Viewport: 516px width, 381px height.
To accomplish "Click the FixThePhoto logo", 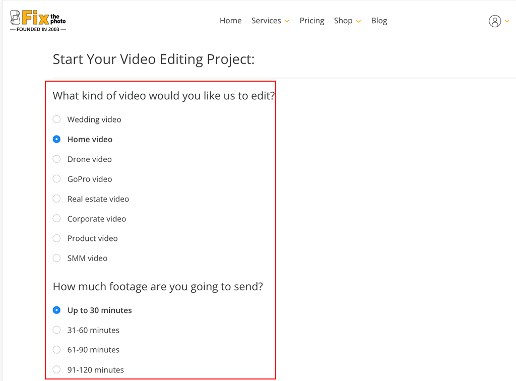I will tap(38, 21).
